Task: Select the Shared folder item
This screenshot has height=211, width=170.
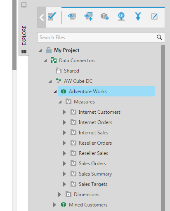Action: click(x=71, y=71)
